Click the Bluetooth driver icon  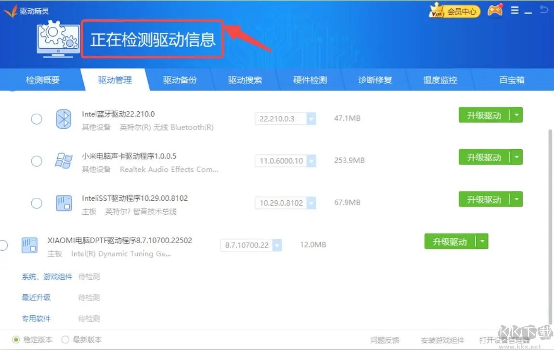64,119
